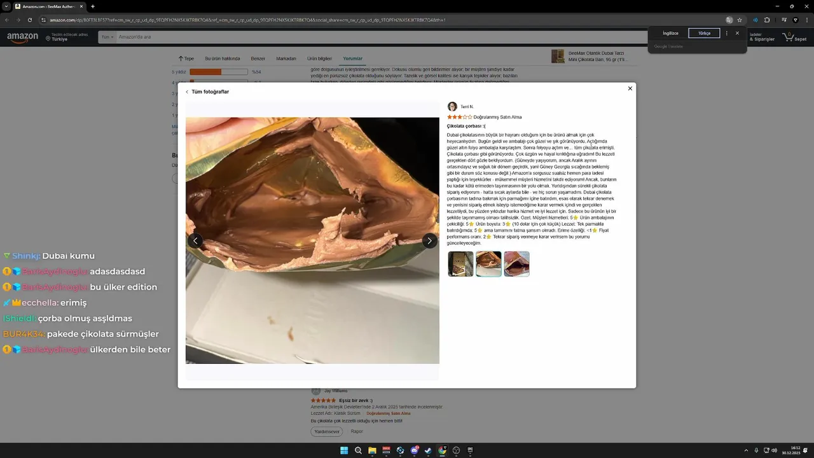
Task: Open the Benzer section
Action: click(x=258, y=59)
